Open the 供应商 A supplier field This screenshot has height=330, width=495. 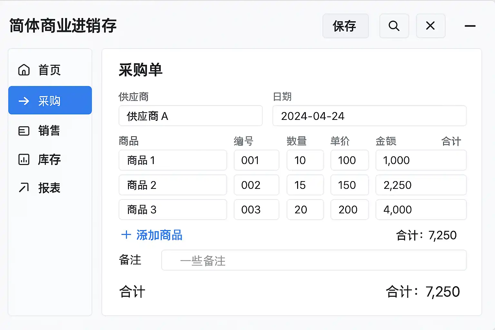pos(190,116)
